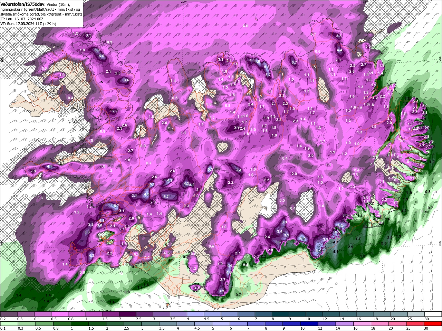Pick upper legend swatch between 2 and 2.5
This screenshot has width=442, height=331.
click(127, 314)
